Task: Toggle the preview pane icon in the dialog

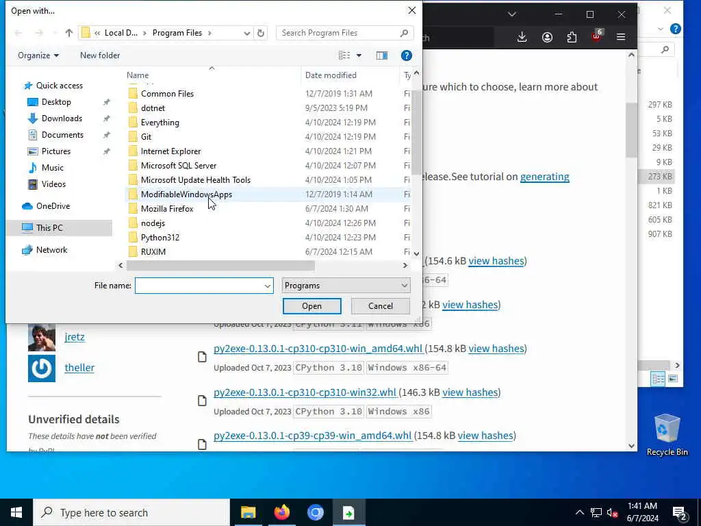Action: 382,55
